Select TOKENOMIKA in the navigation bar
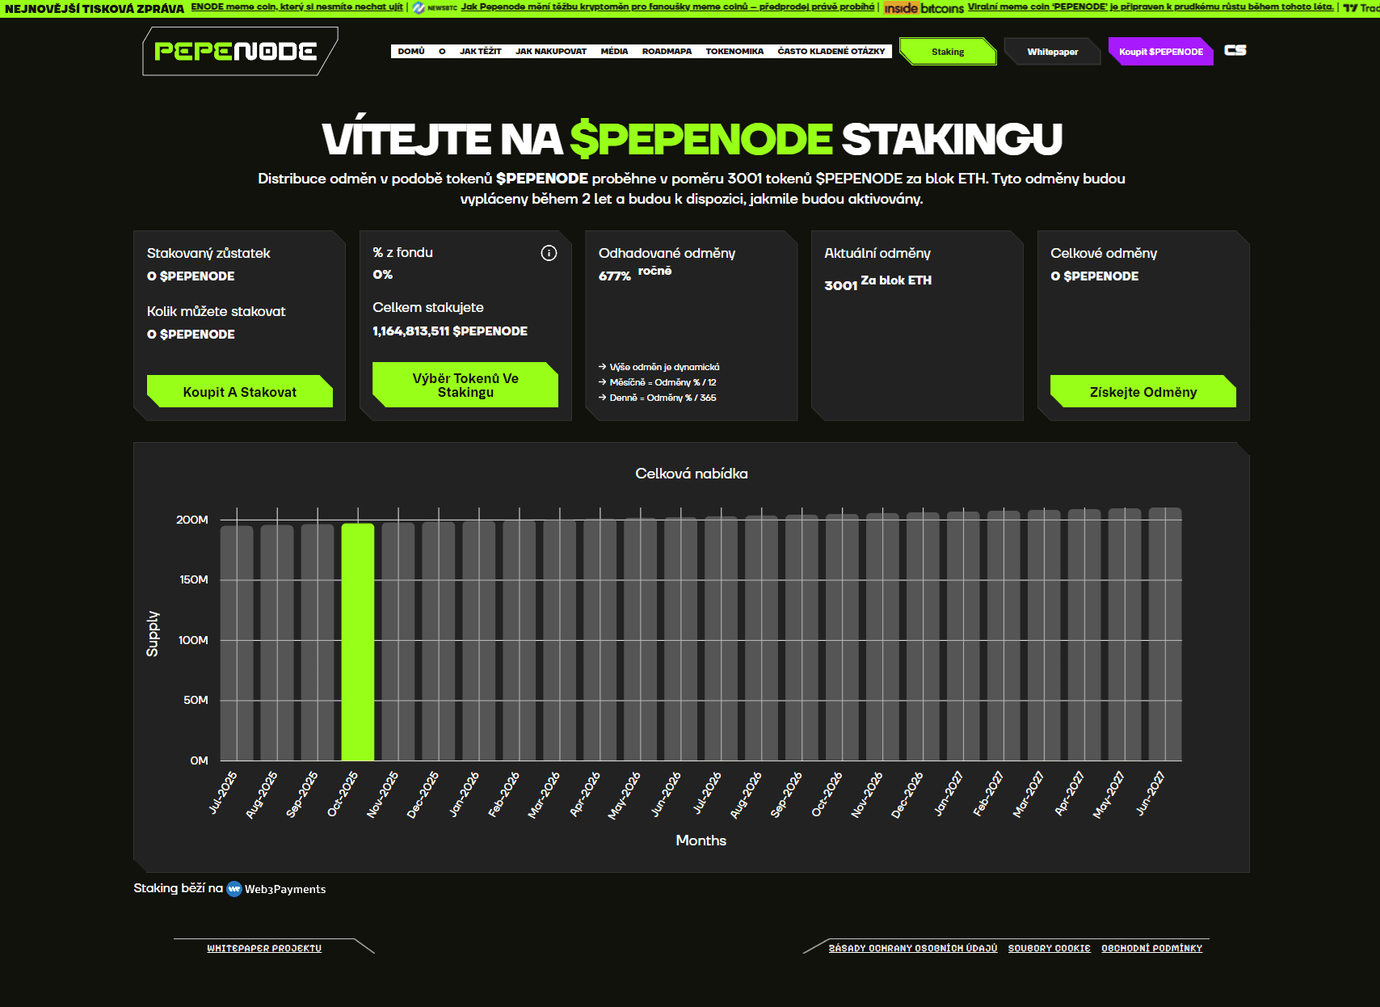The height and width of the screenshot is (1007, 1380). (x=734, y=52)
